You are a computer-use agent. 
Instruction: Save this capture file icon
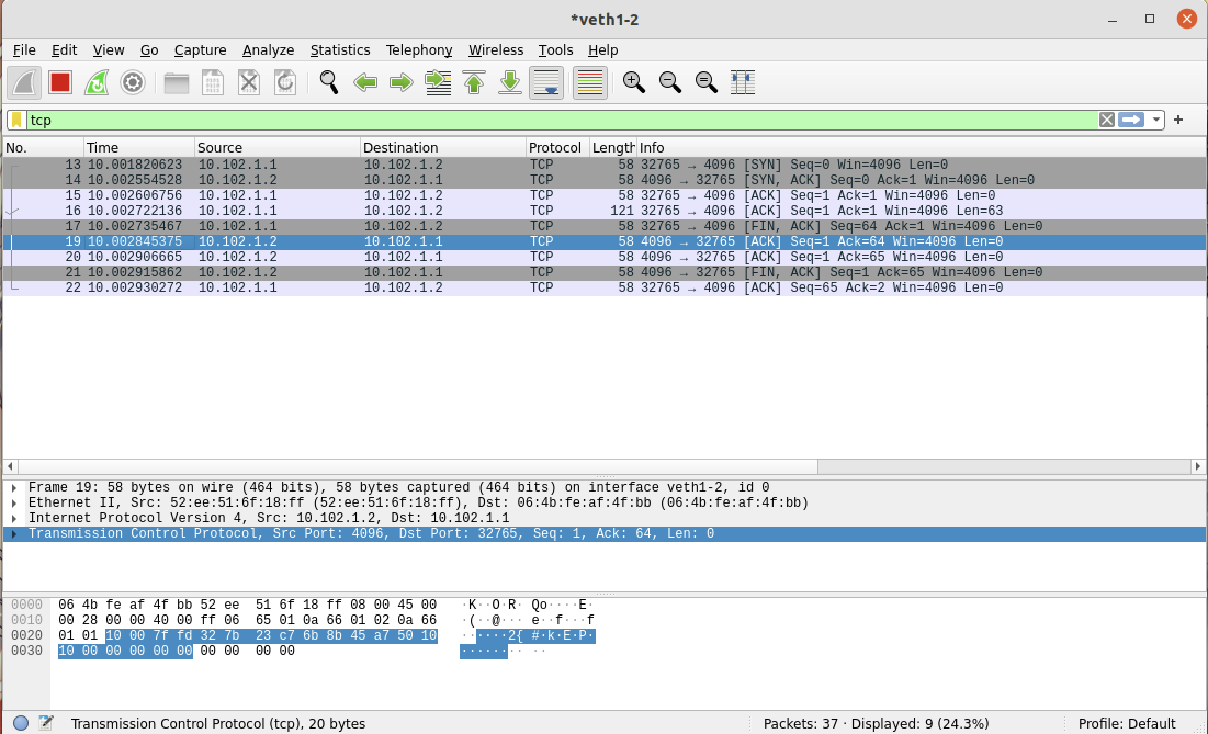(213, 83)
